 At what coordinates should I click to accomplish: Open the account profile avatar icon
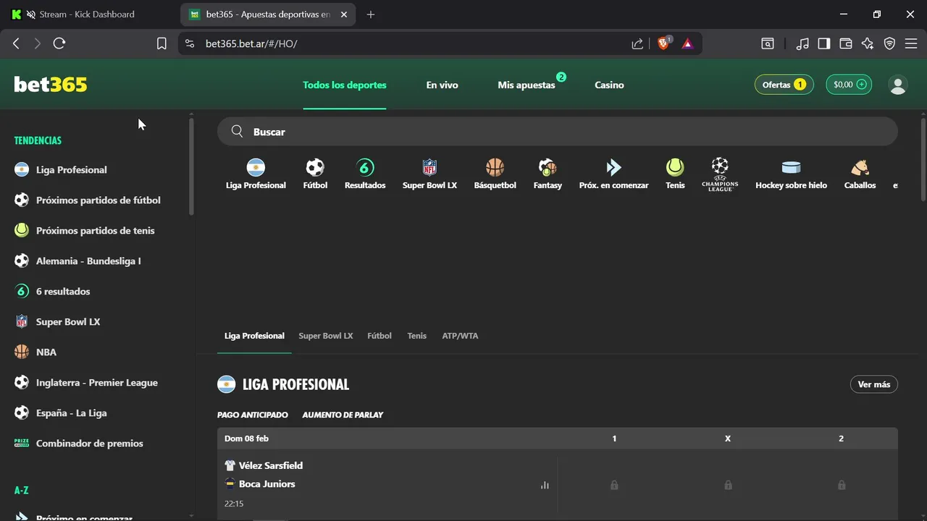(x=898, y=85)
